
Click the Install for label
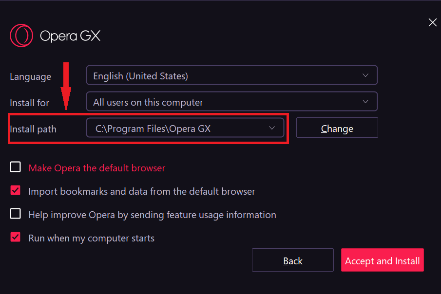coord(30,103)
